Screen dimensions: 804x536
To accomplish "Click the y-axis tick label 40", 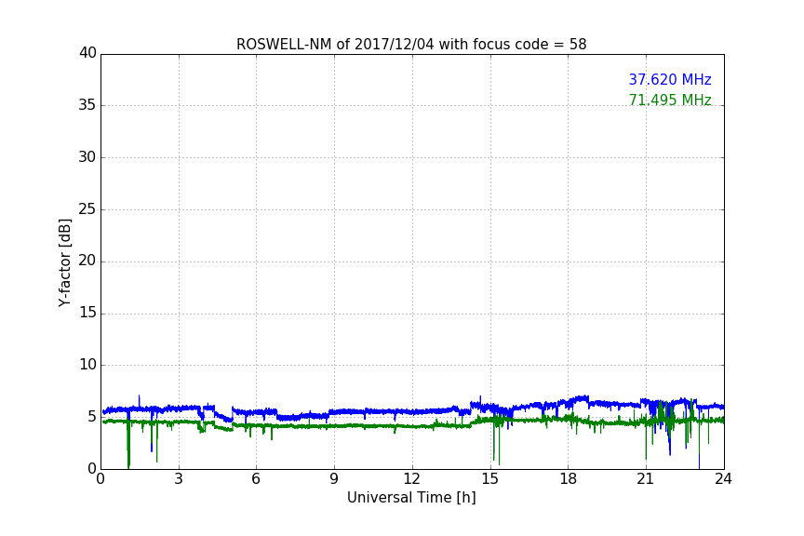I will tap(87, 53).
